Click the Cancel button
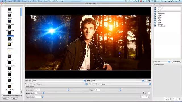Viewport: 182px width, 102px height. point(167,99)
